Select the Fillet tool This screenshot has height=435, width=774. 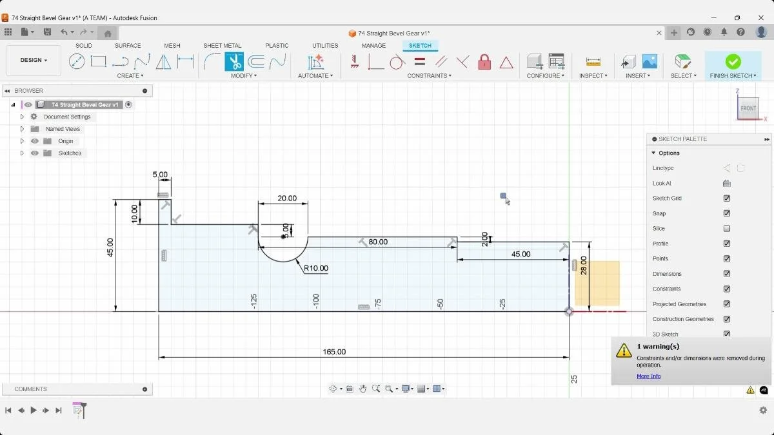pos(212,62)
